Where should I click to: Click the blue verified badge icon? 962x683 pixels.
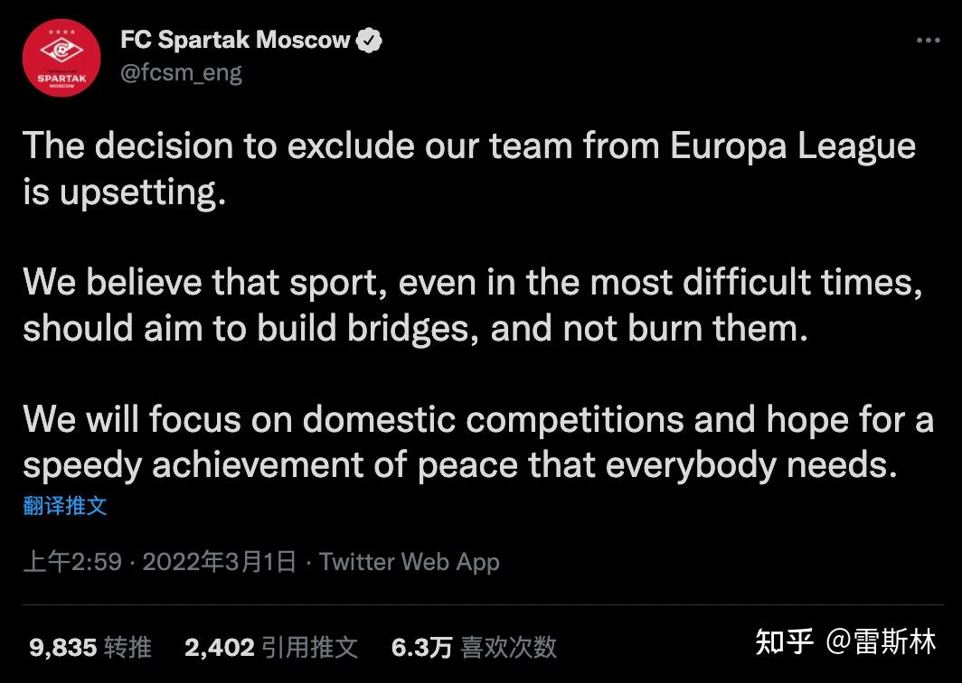[372, 41]
